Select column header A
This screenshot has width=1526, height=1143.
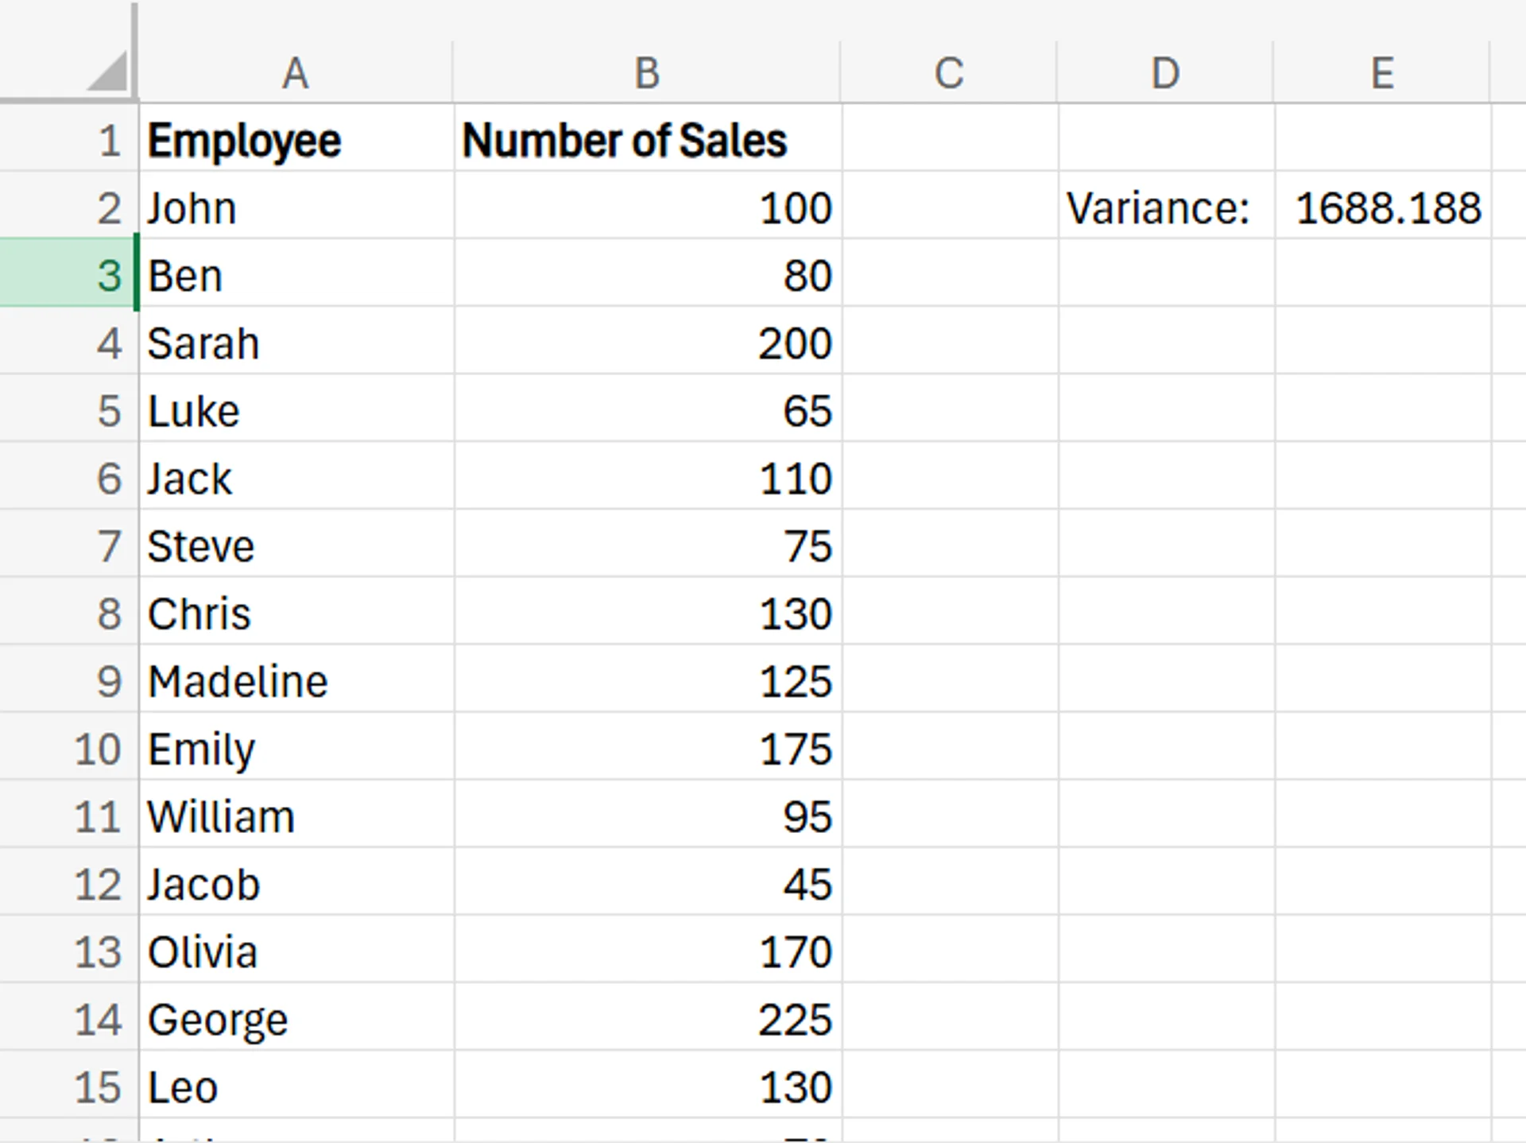294,72
